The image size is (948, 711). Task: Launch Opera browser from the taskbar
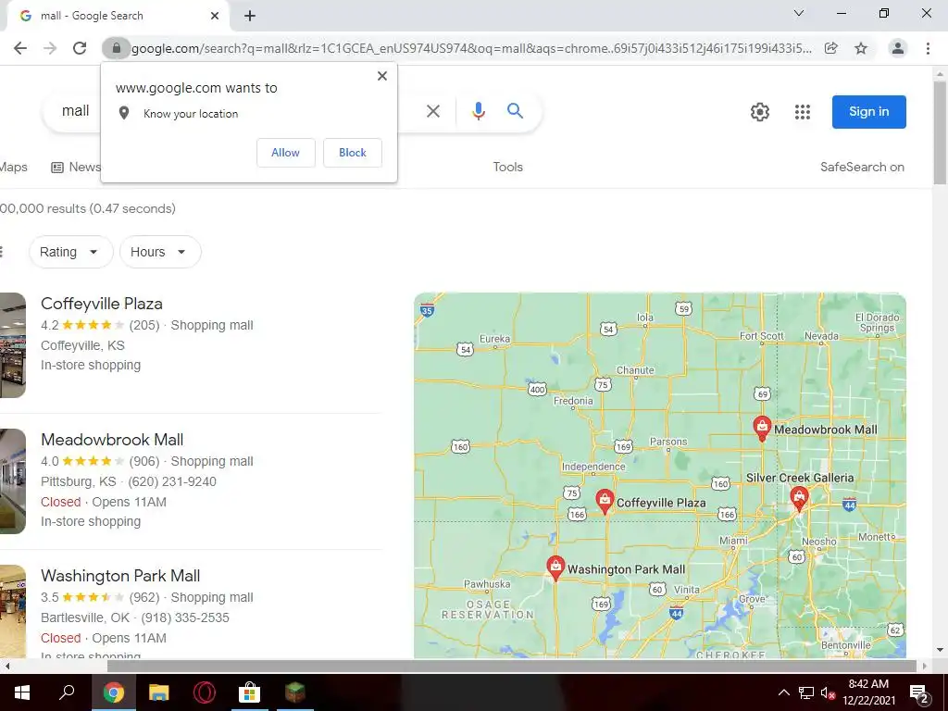(205, 692)
